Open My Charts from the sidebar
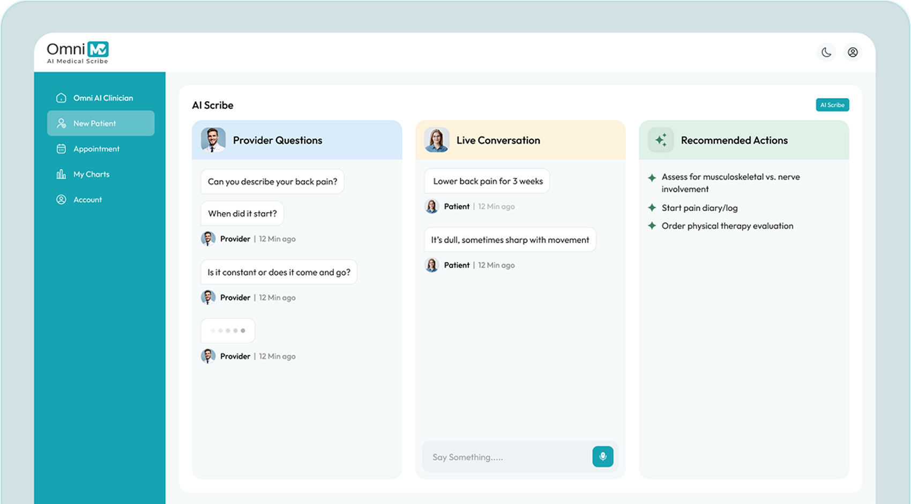Viewport: 911px width, 504px height. pos(91,174)
